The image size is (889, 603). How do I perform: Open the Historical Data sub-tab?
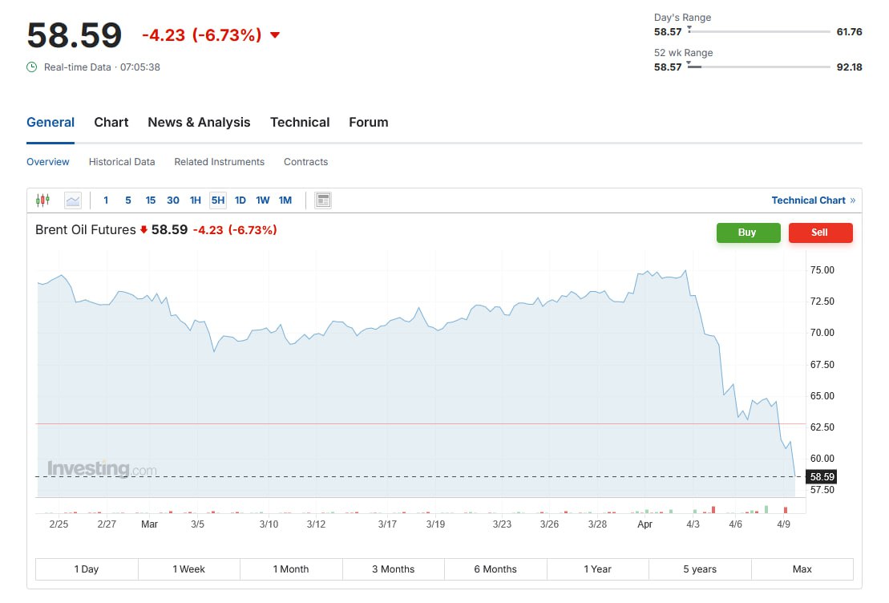tap(122, 162)
